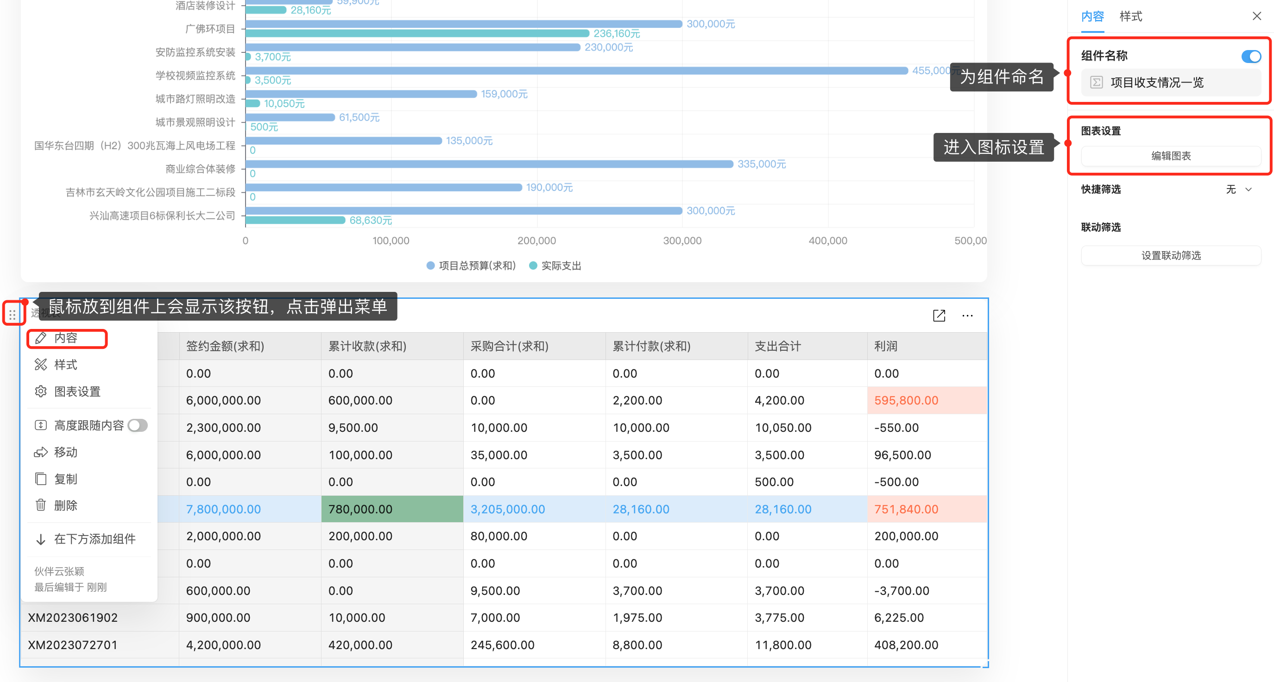This screenshot has height=682, width=1274.
Task: Click the row label XM2023061902
Action: [73, 618]
